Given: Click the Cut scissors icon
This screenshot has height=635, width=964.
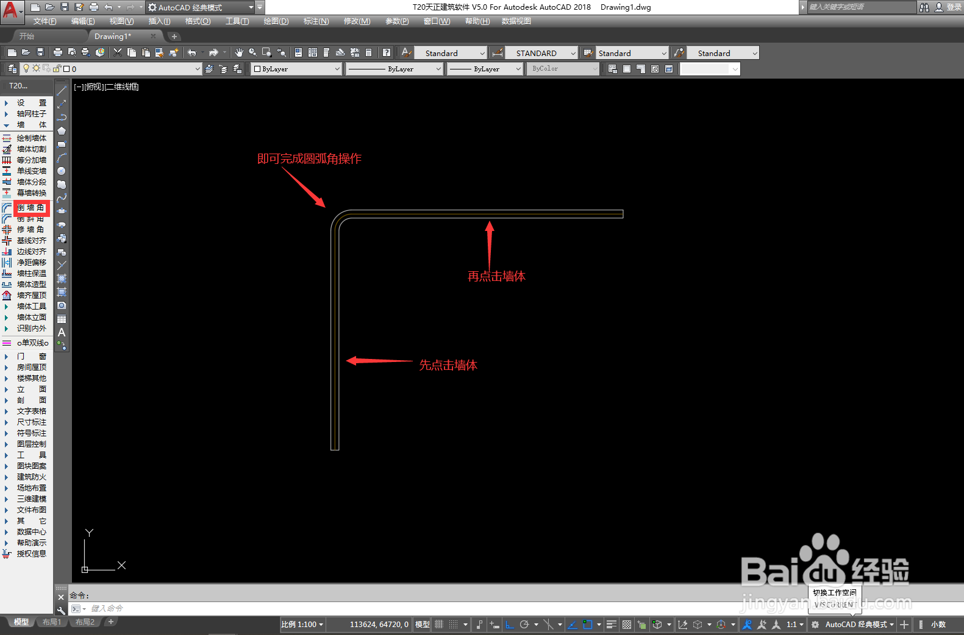Looking at the screenshot, I should click(118, 53).
